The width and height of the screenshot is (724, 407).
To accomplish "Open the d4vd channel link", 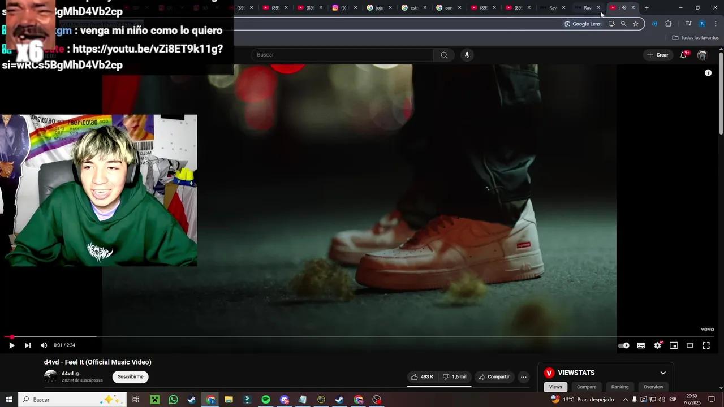I will pyautogui.click(x=67, y=373).
